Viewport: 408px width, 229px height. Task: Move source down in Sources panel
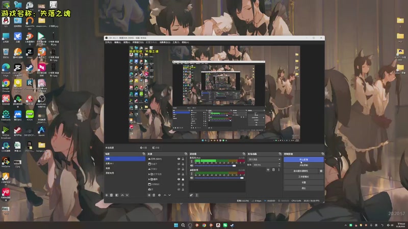tap(170, 195)
